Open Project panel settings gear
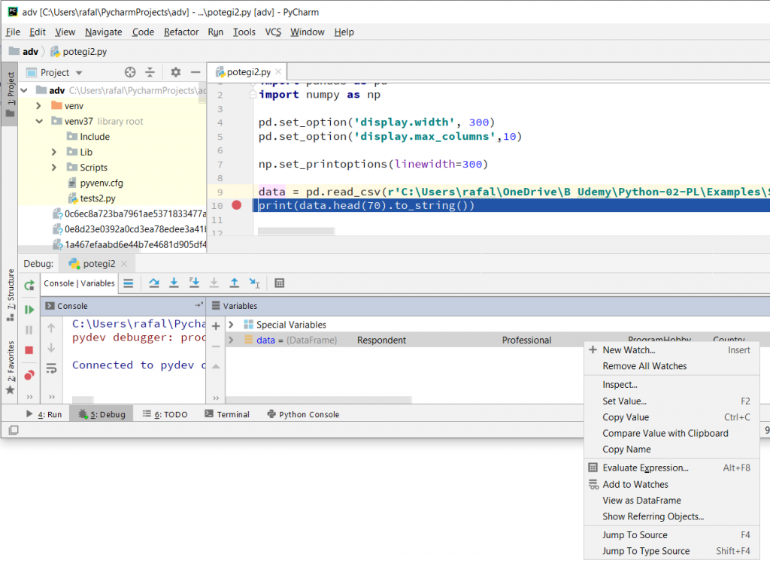 [175, 73]
